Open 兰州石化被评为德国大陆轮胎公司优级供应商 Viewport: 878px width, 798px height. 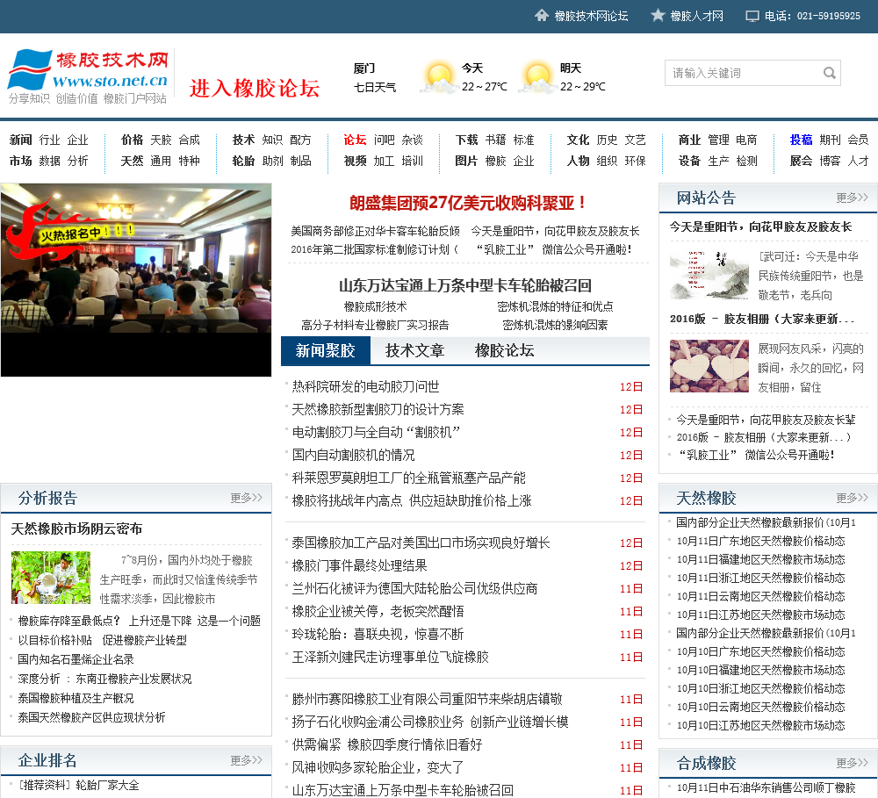coord(415,588)
